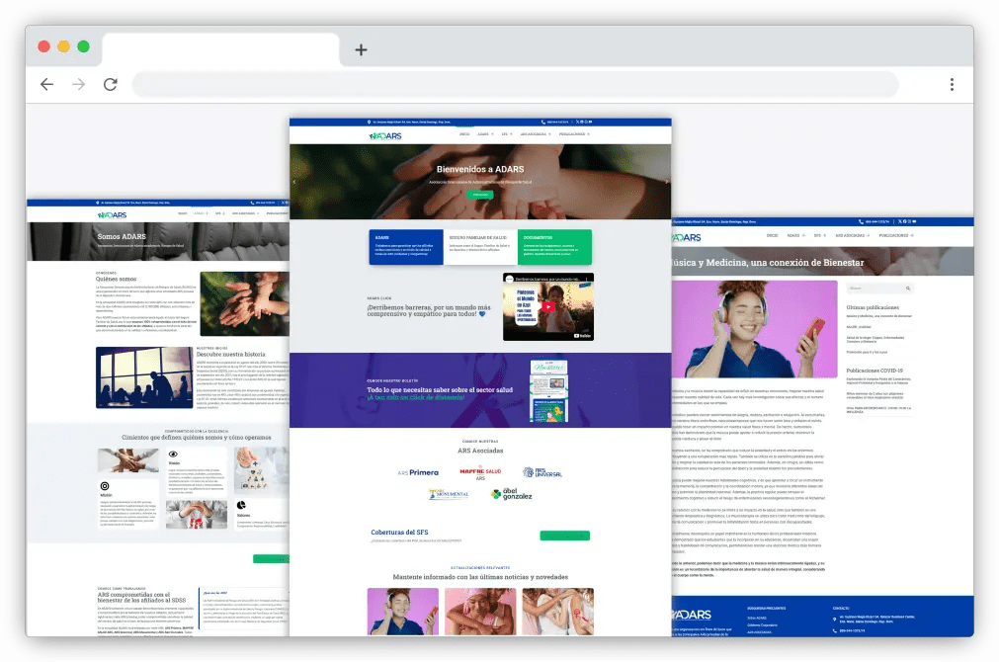The image size is (999, 662).
Task: Click the search magnifier icon in the article sidebar
Action: click(908, 289)
